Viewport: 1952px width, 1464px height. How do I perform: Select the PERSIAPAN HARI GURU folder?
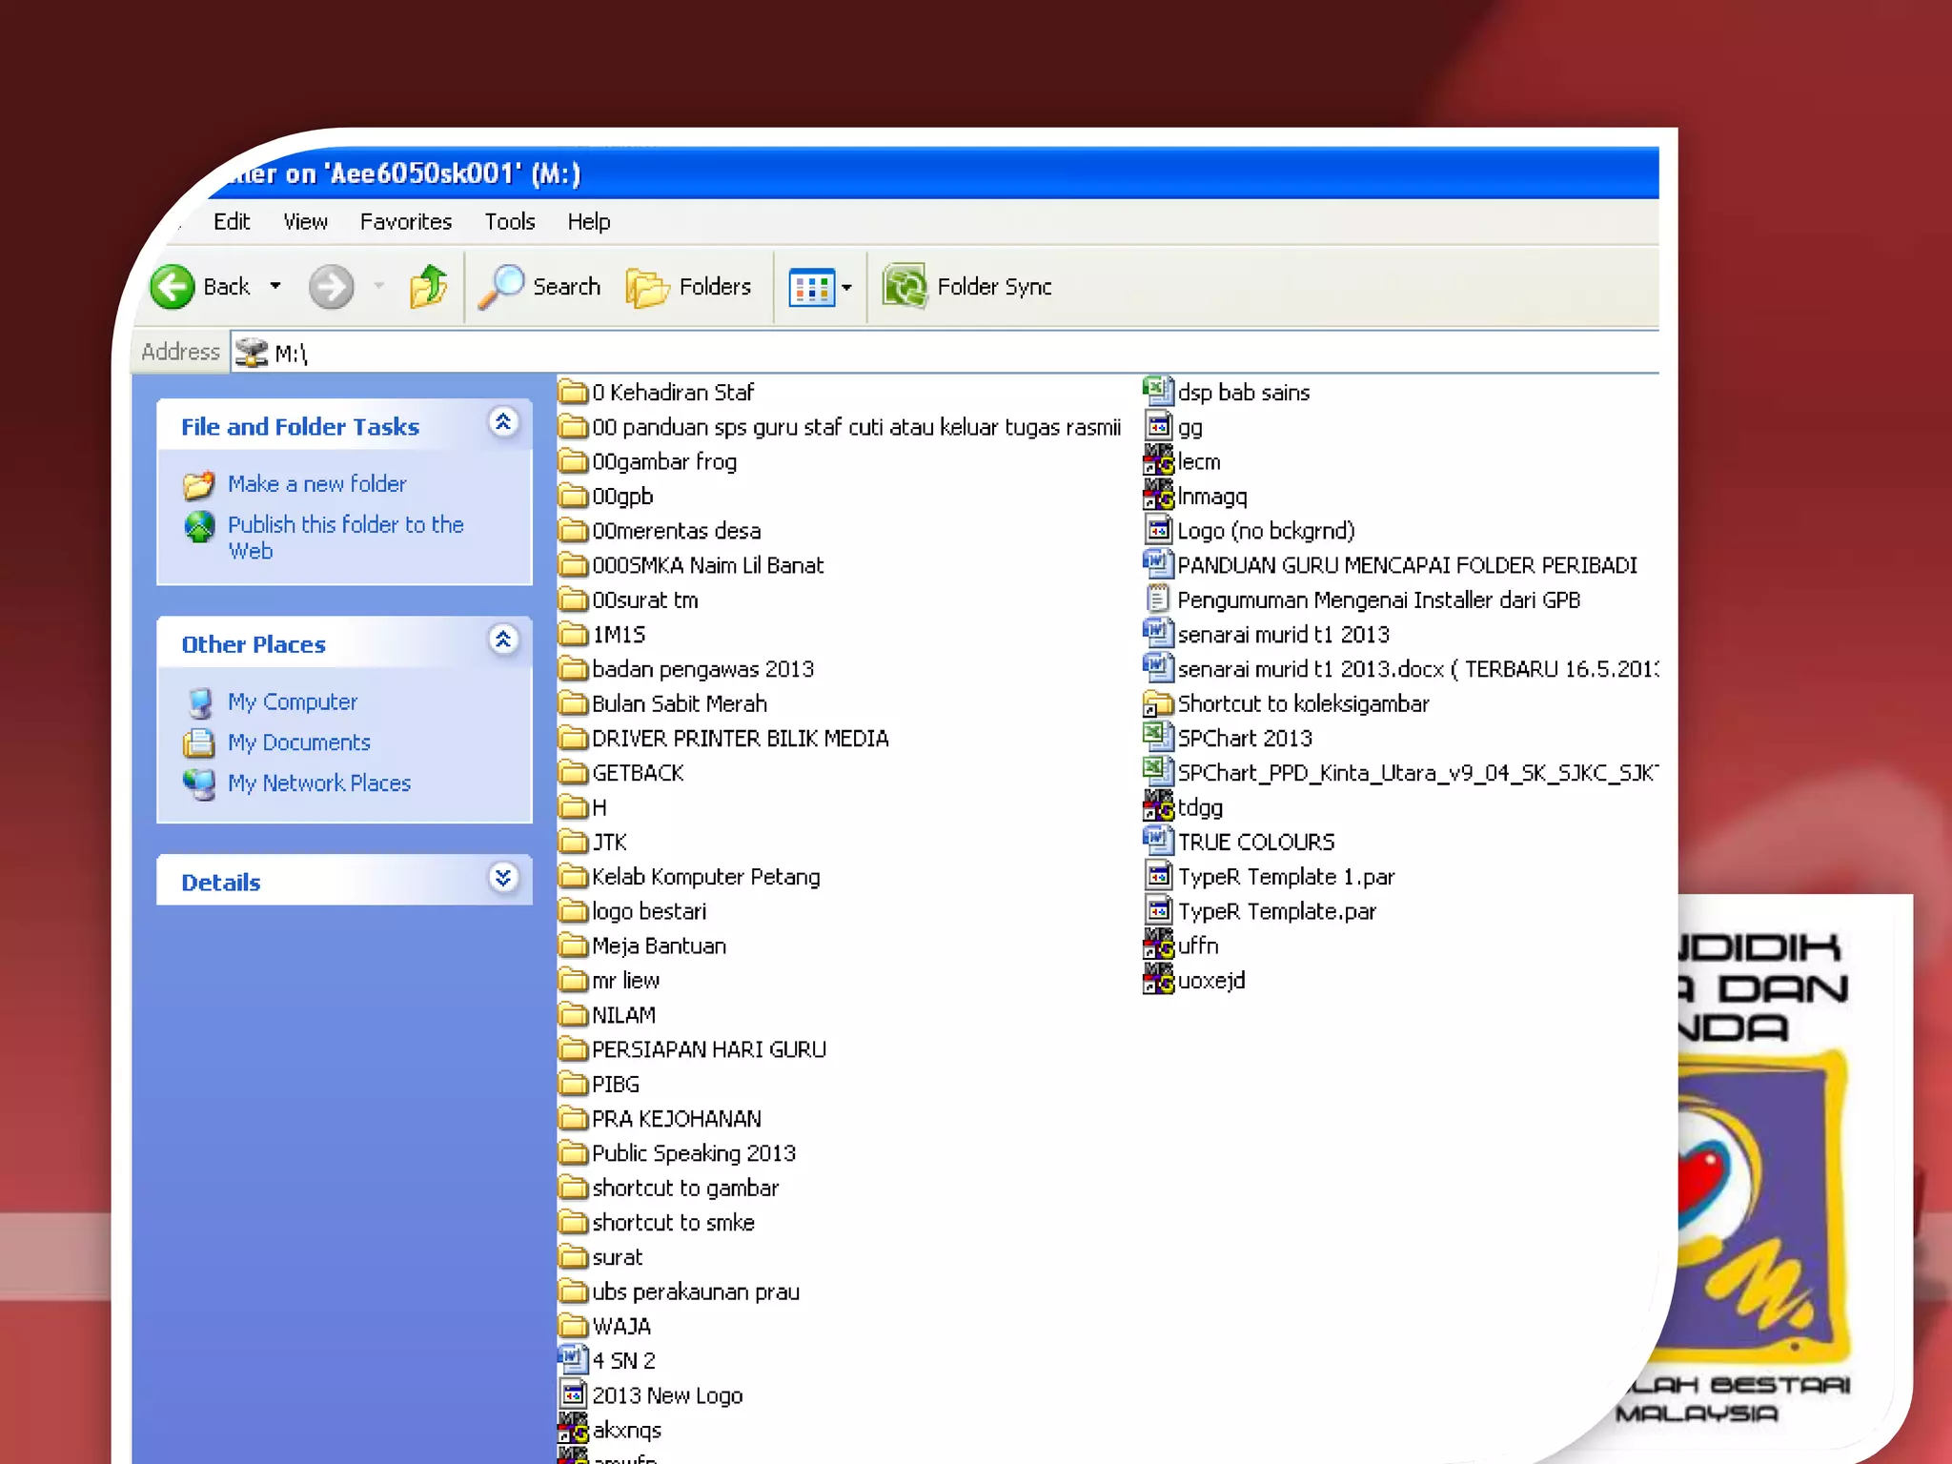(708, 1049)
